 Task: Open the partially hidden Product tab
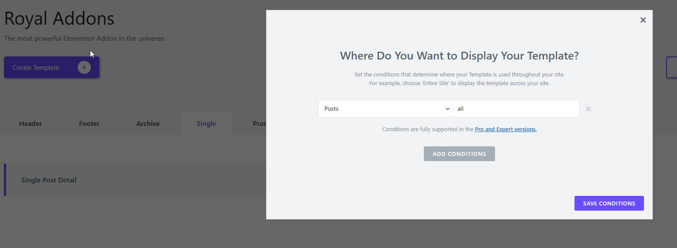[260, 123]
